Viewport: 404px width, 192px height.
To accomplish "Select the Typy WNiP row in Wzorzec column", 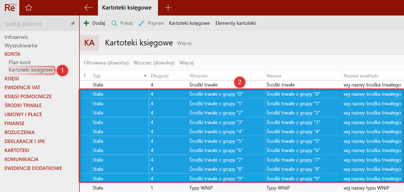I will click(x=201, y=188).
